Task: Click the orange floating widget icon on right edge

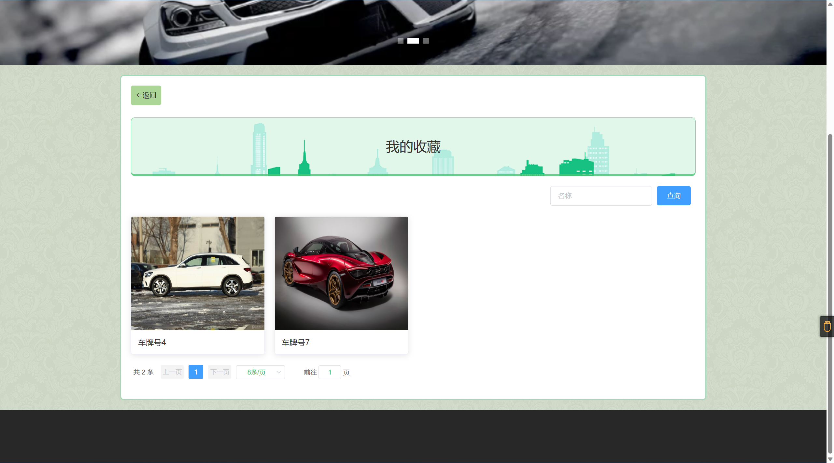Action: 827,326
